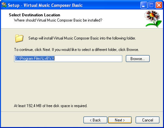Click "Where should Virtual Music Composer Basic be installed?" text

click(58, 20)
